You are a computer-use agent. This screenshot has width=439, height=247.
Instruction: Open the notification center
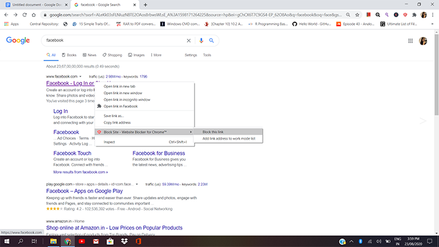[430, 241]
